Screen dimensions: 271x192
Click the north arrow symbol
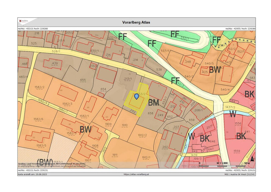(251, 159)
